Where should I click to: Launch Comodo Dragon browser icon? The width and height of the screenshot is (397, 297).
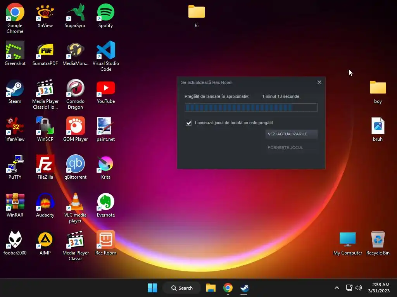pos(76,94)
